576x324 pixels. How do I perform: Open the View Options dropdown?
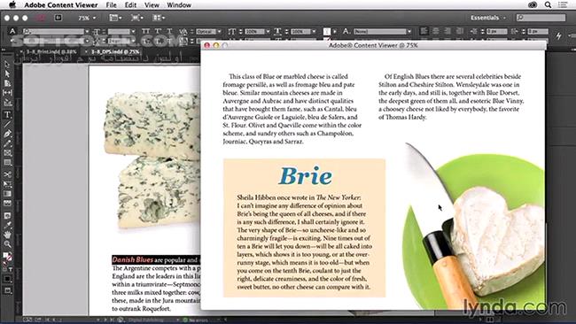click(115, 18)
